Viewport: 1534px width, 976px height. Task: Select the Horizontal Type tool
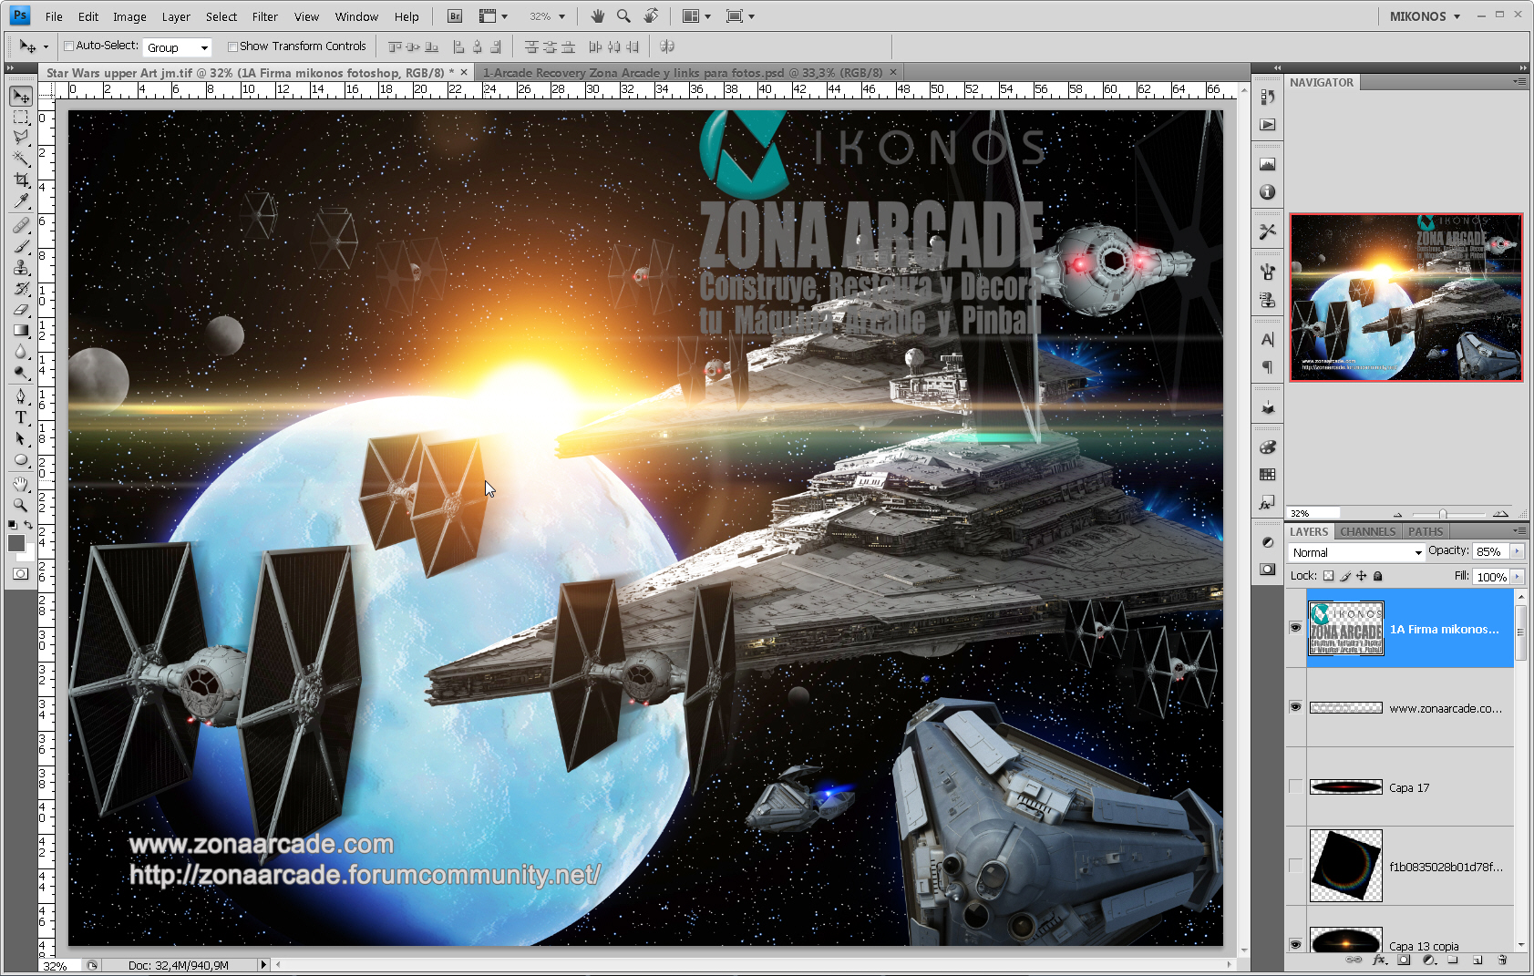pyautogui.click(x=20, y=417)
